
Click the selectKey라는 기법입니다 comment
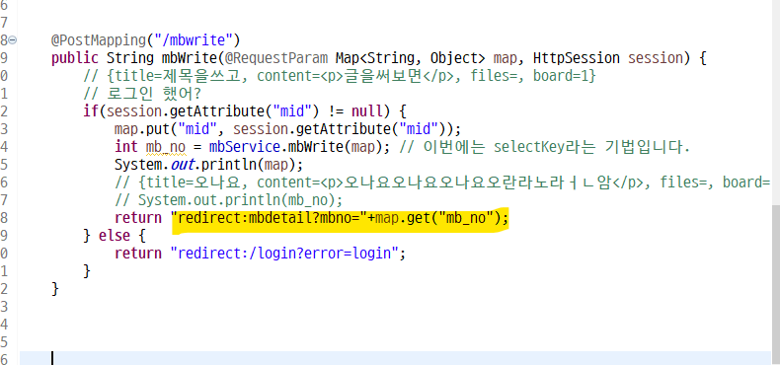click(544, 147)
